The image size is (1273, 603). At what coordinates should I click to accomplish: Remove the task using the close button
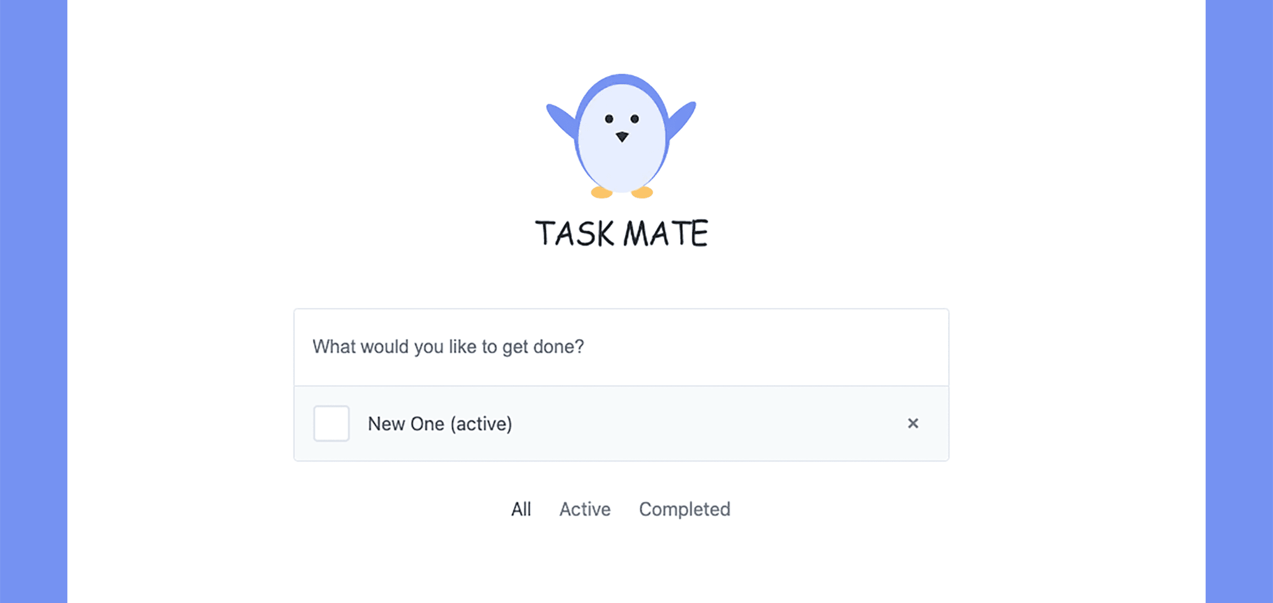point(913,423)
